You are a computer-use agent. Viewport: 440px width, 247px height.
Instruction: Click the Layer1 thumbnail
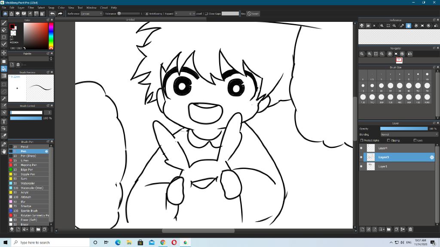pyautogui.click(x=371, y=166)
